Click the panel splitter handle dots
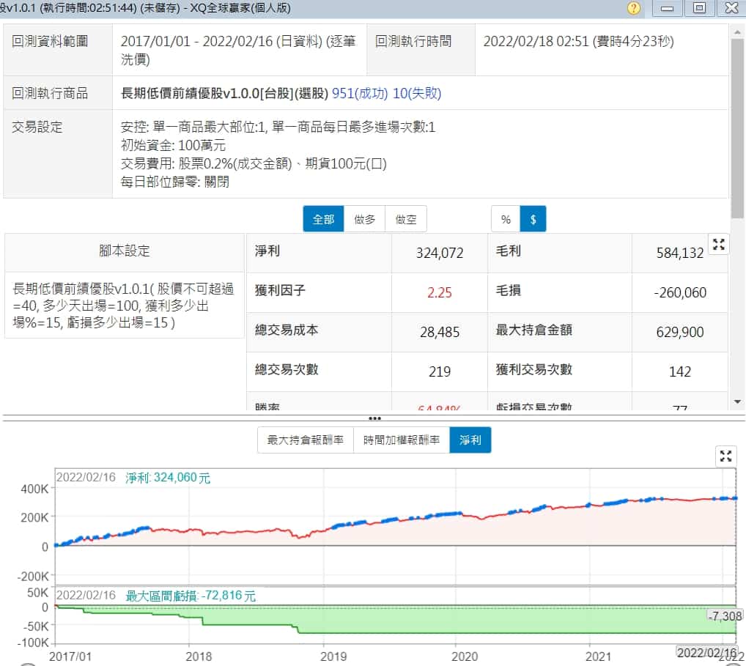This screenshot has width=746, height=666. click(374, 418)
